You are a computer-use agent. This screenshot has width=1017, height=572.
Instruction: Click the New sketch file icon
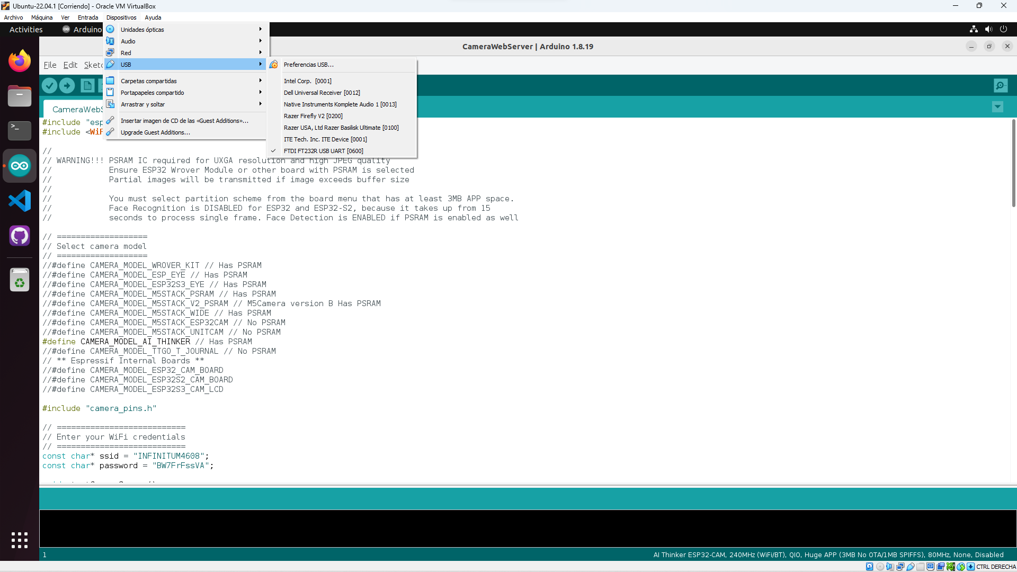pos(87,85)
